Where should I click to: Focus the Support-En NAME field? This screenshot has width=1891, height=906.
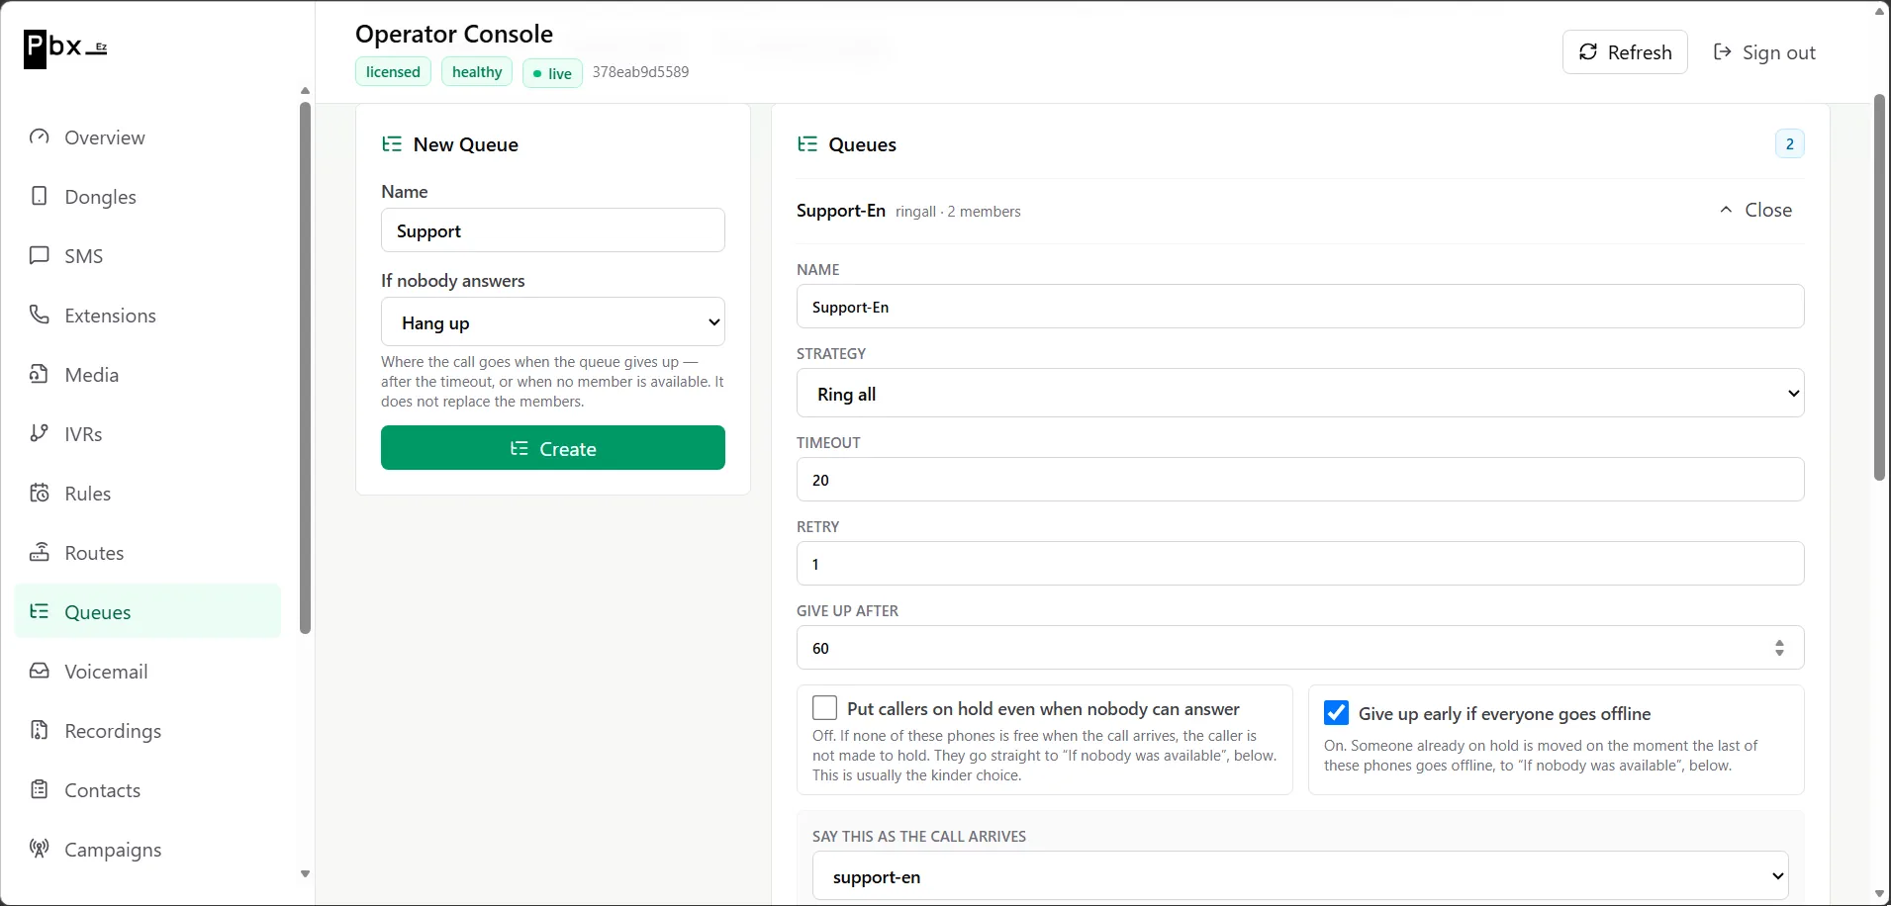pyautogui.click(x=1300, y=307)
